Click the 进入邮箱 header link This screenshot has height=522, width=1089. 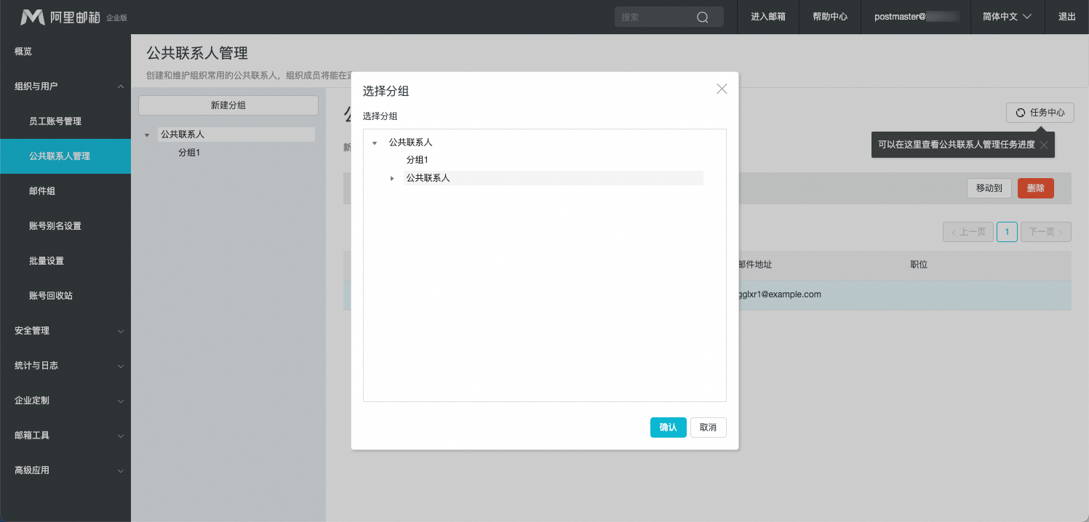point(767,17)
